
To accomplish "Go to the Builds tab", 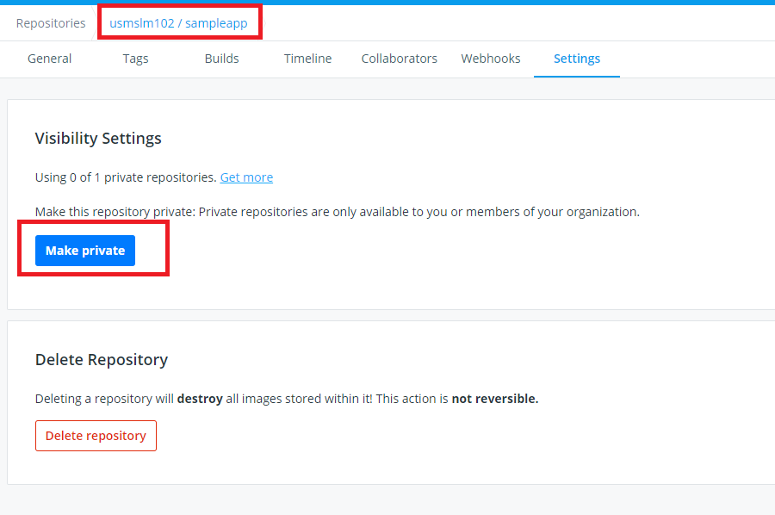I will tap(221, 59).
